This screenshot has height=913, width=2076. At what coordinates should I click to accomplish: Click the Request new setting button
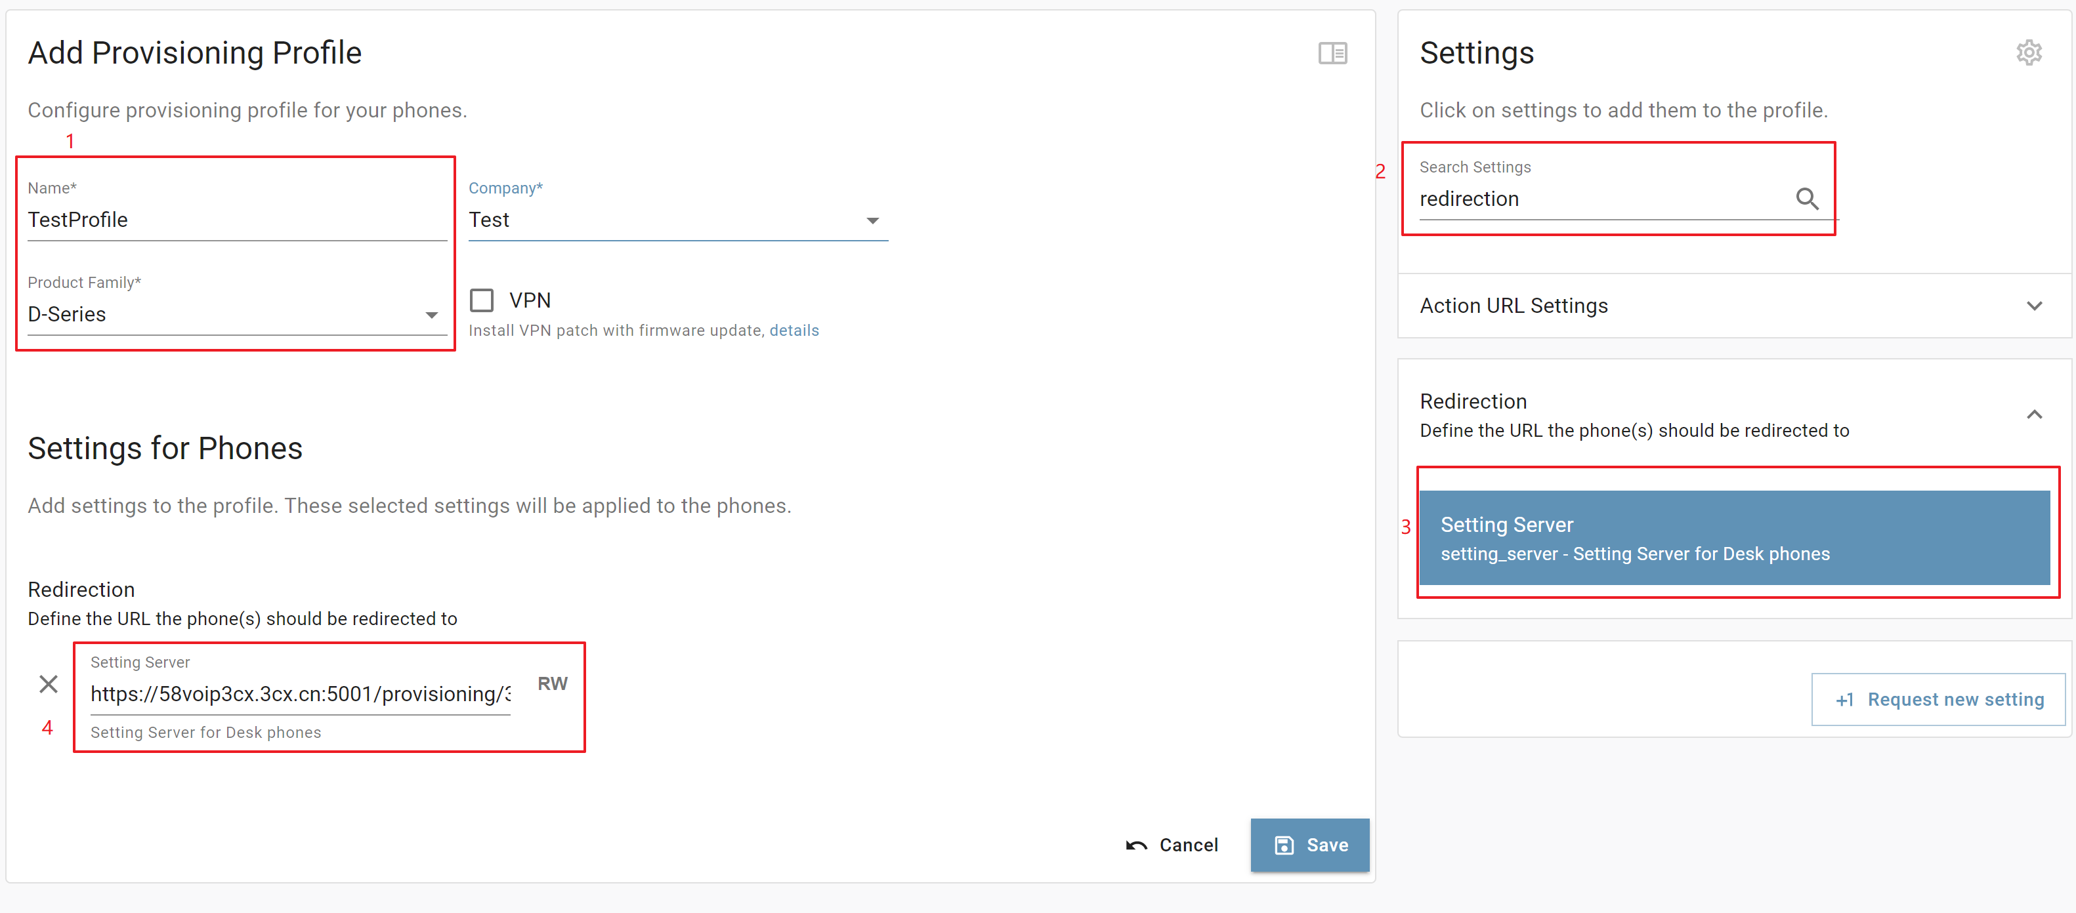tap(1938, 700)
